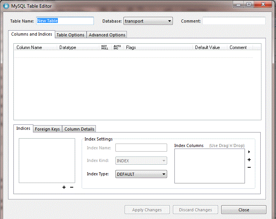Open the Foreign Keys tab
Screen dimensions: 276x219
point(48,129)
